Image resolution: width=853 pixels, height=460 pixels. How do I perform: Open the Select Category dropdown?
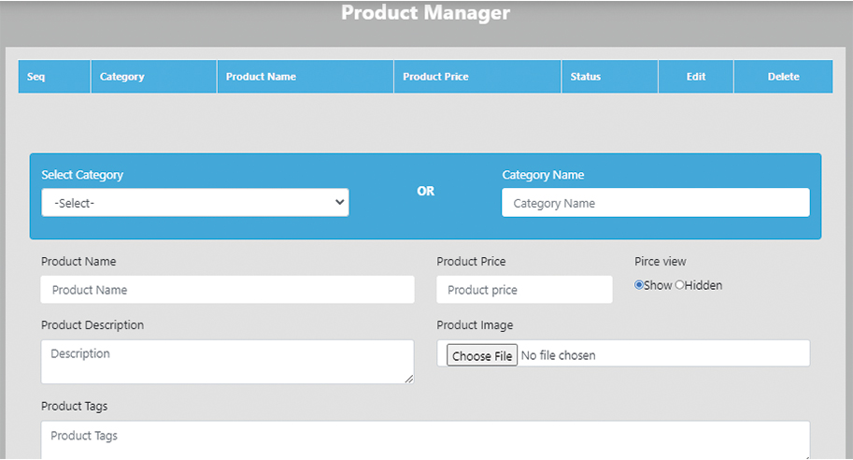(x=194, y=203)
